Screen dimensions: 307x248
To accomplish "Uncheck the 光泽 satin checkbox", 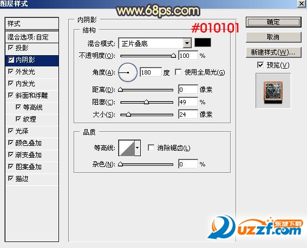I will pyautogui.click(x=11, y=131).
